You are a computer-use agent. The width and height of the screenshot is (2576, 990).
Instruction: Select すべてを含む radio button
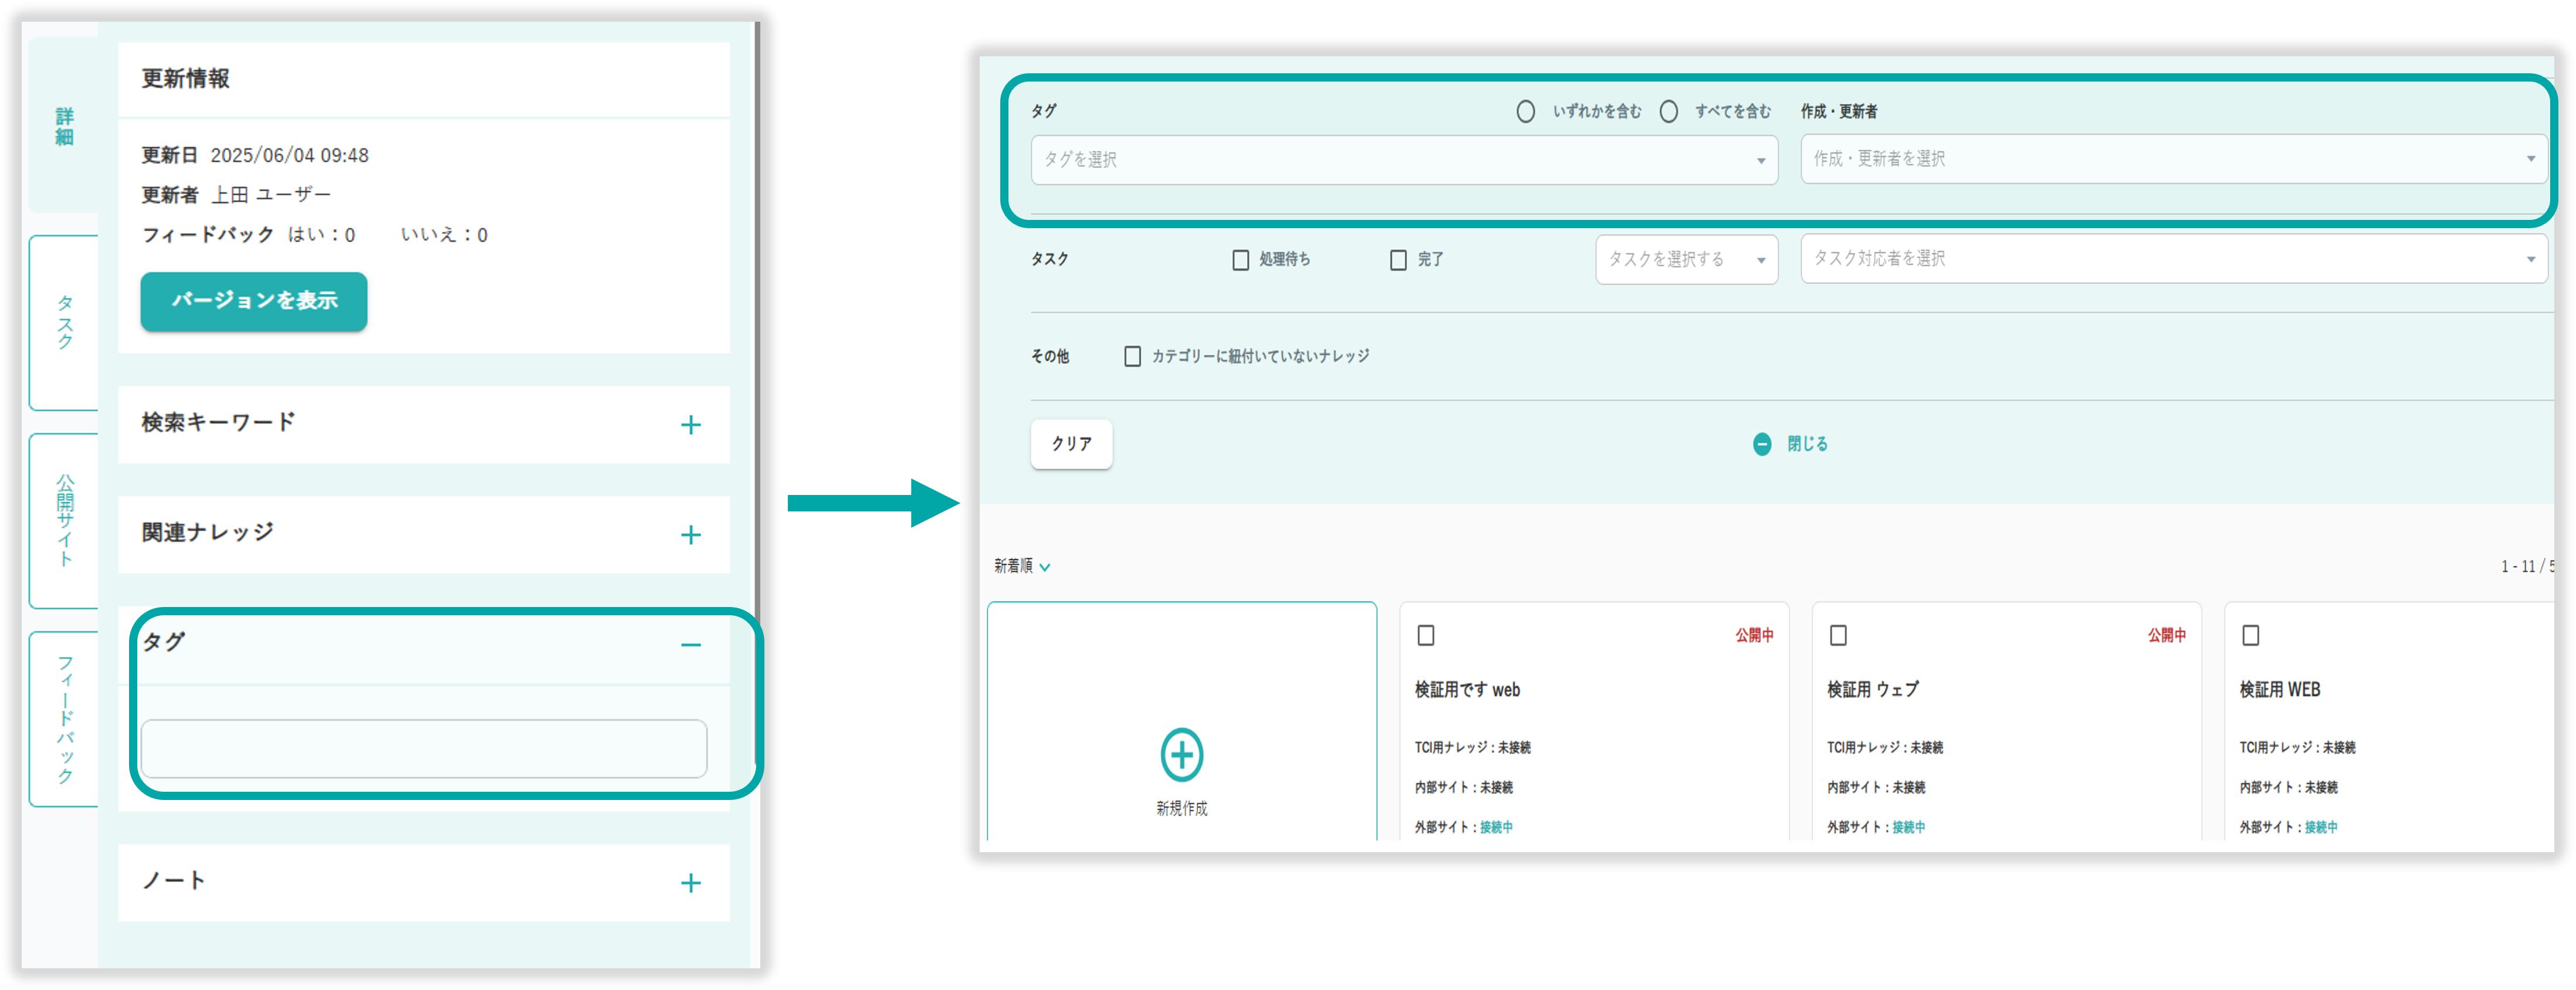pos(1668,112)
